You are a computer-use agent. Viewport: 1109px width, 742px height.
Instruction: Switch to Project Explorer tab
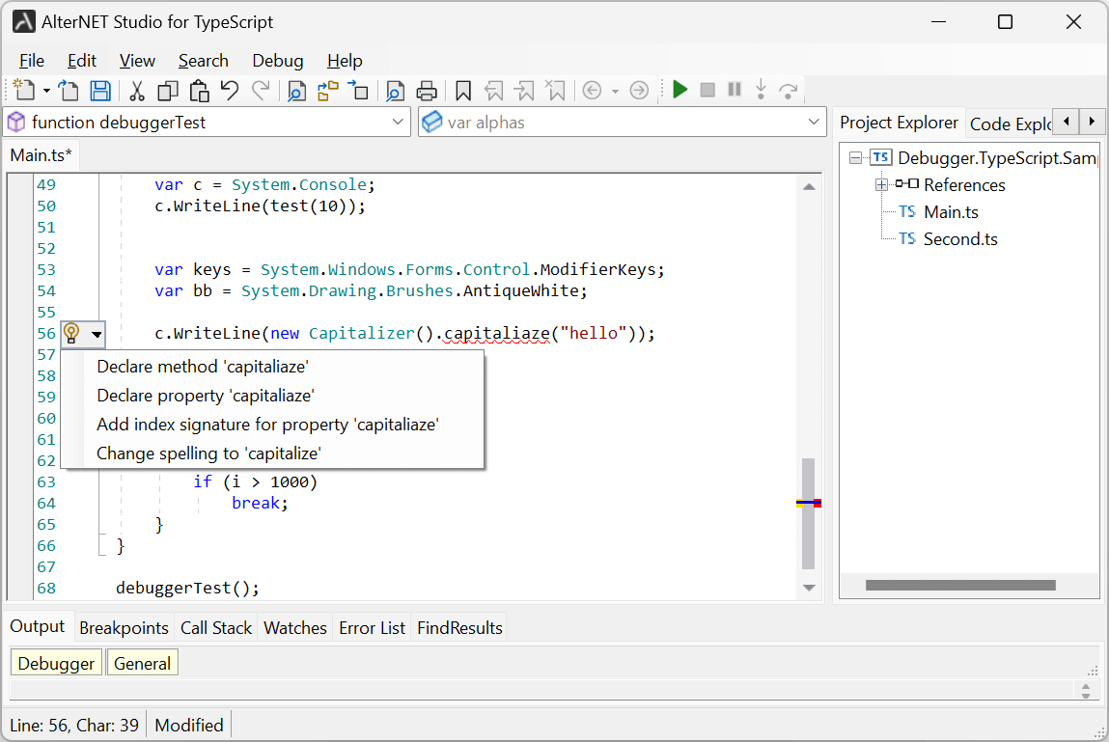pos(899,123)
